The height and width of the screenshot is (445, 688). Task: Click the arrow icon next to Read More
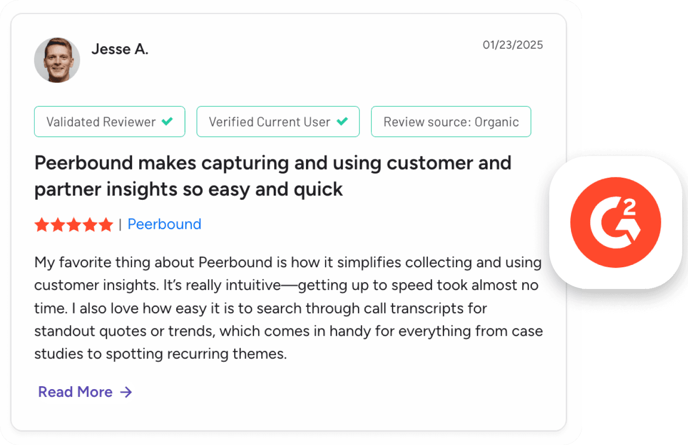tap(125, 392)
